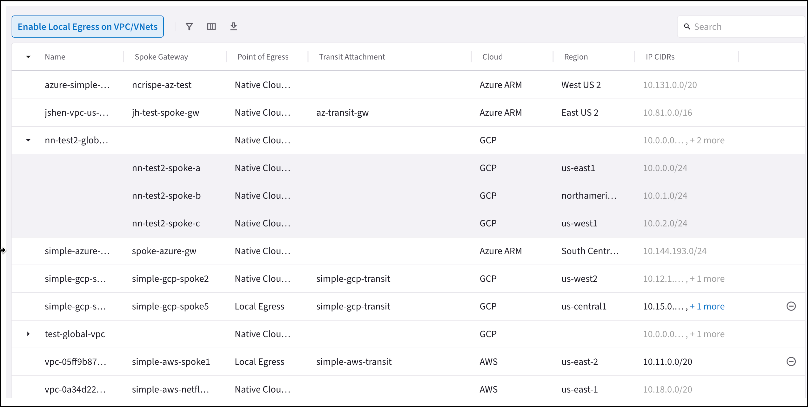Click simple-gcp-spoke5 gateway cell
Screen dimensions: 808x407
point(170,306)
